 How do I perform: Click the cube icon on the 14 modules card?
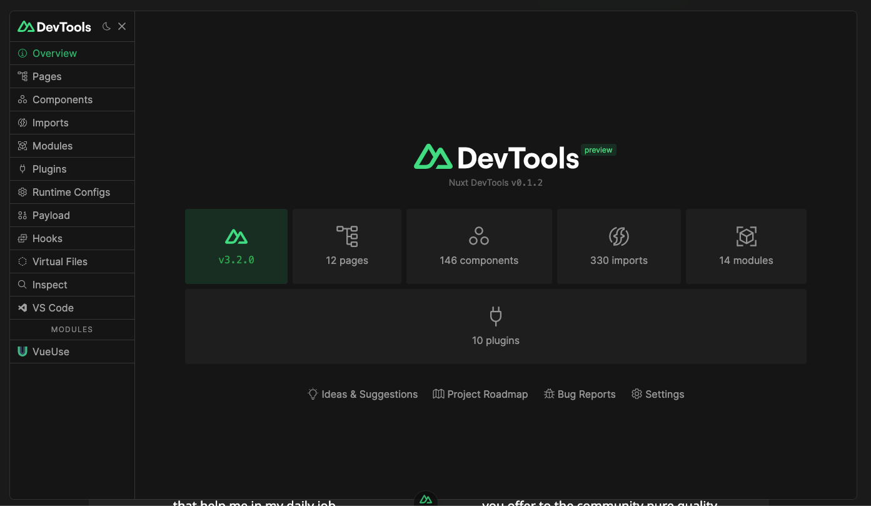tap(746, 236)
